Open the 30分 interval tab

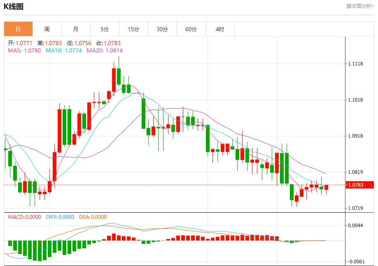pos(162,29)
